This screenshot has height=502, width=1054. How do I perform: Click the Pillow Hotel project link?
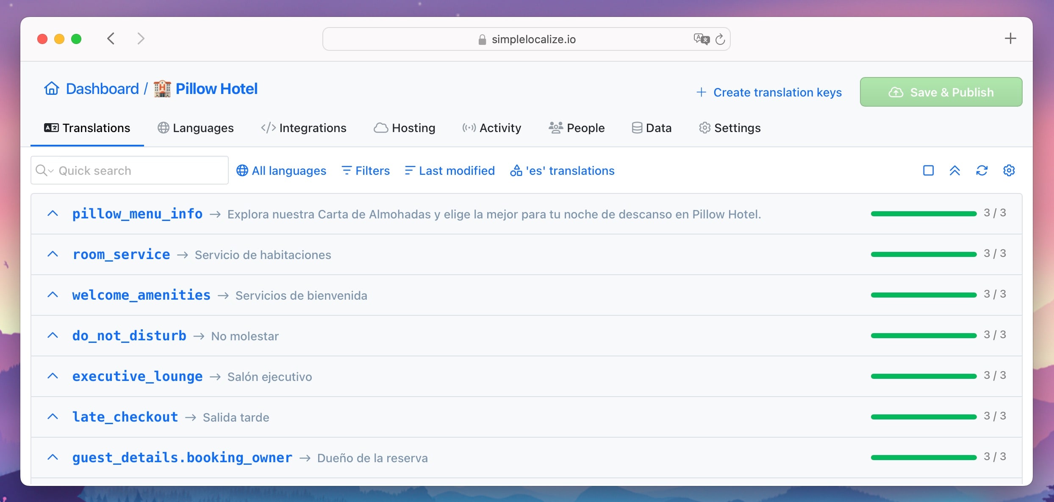coord(216,89)
